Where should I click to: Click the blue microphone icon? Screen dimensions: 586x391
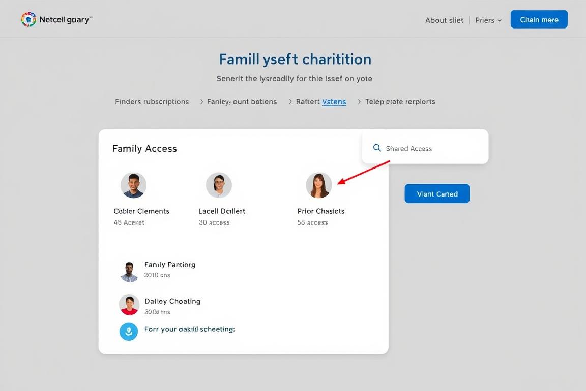click(129, 331)
